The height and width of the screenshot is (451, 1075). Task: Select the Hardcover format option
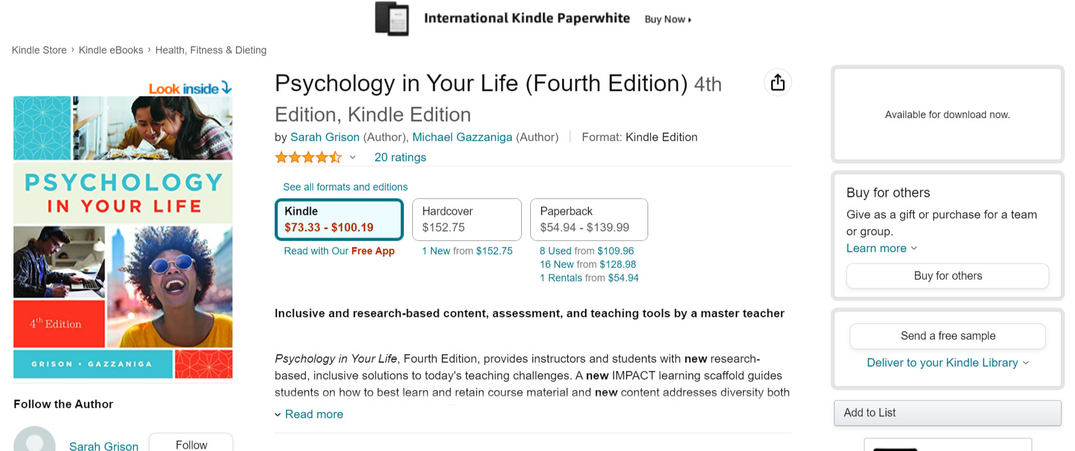(466, 219)
